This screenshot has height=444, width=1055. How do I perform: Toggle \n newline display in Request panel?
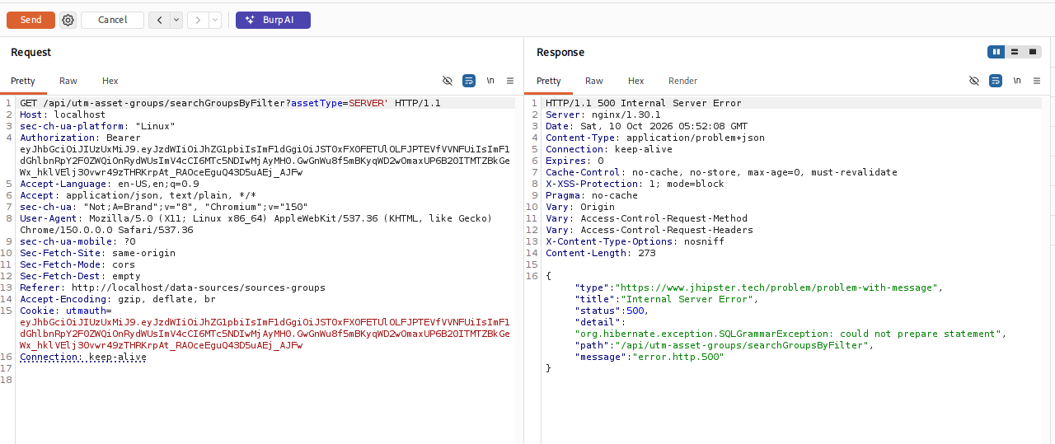[490, 81]
